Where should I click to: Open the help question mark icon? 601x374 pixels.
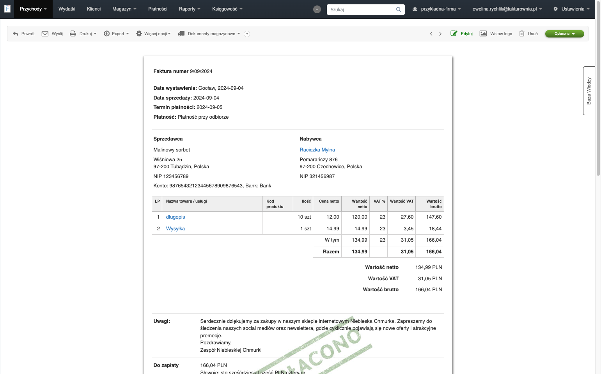(x=247, y=34)
